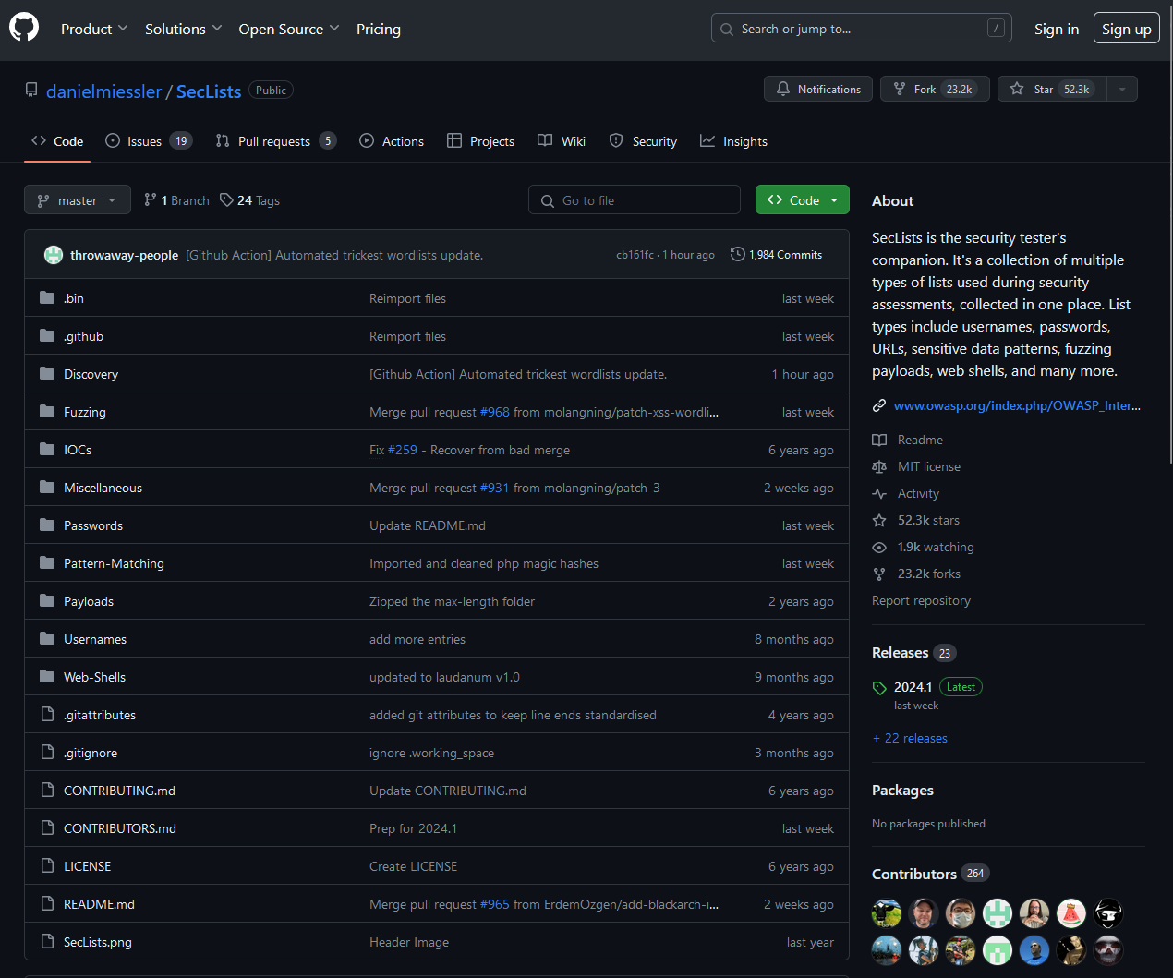Switch to the Wiki tab

tap(562, 140)
